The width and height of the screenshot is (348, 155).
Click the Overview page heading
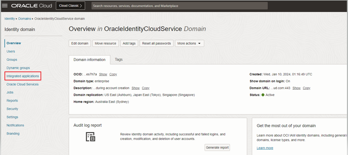click(137, 29)
